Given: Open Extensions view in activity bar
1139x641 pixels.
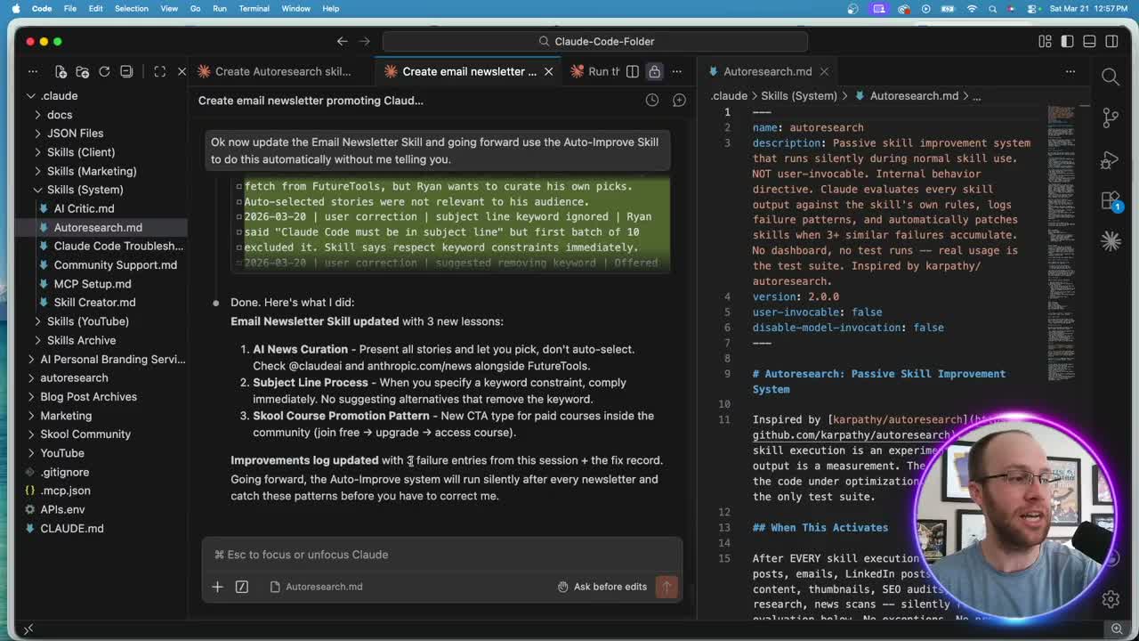Looking at the screenshot, I should click(x=1111, y=200).
